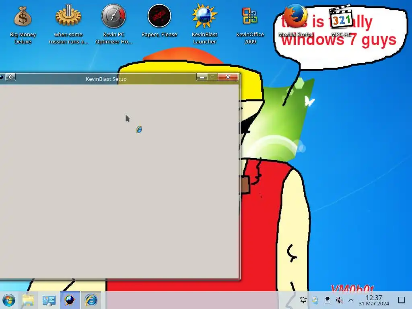
Task: Select the Mozilla Firefox desktop icon
Action: click(x=296, y=16)
